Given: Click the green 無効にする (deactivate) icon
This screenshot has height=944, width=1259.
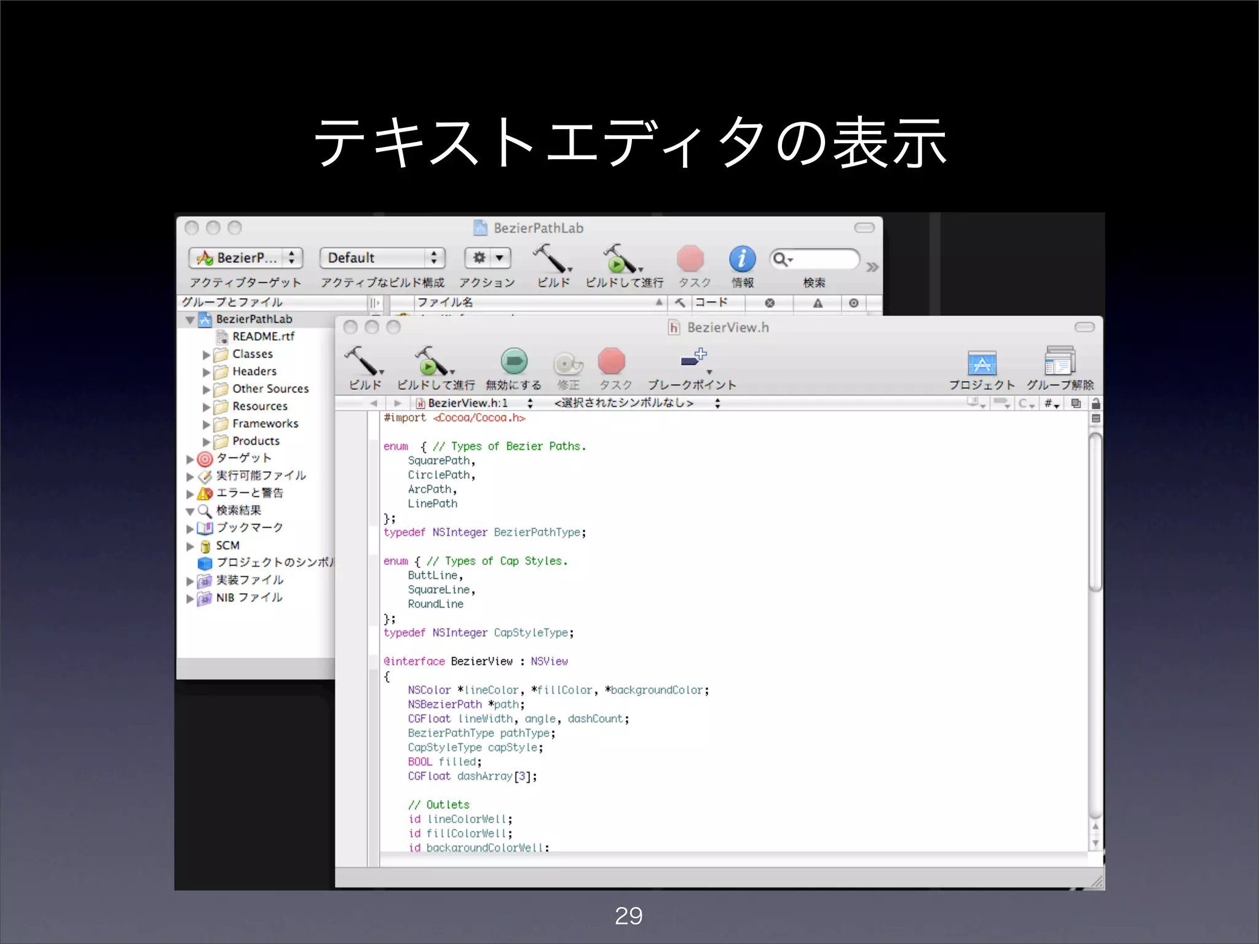Looking at the screenshot, I should tap(514, 361).
